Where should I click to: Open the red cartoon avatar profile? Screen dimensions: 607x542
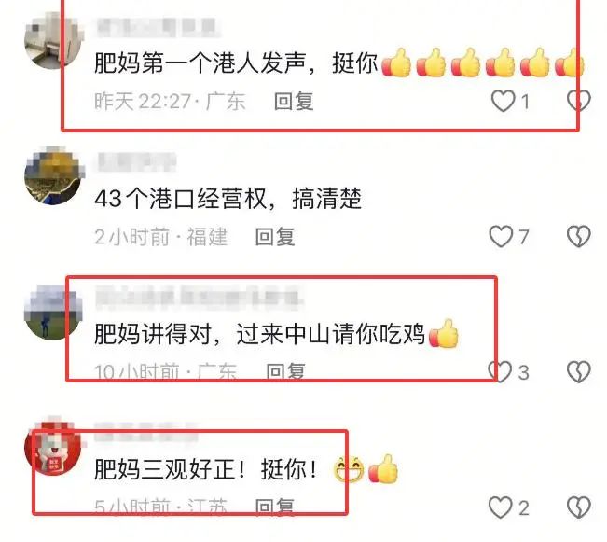(x=53, y=447)
